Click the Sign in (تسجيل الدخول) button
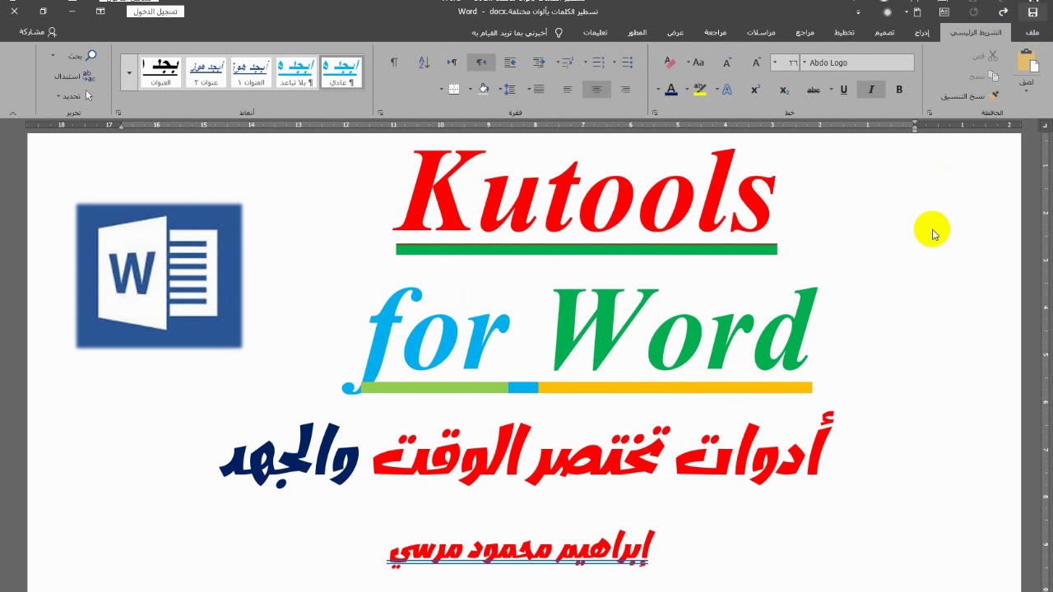This screenshot has height=592, width=1053. (155, 12)
